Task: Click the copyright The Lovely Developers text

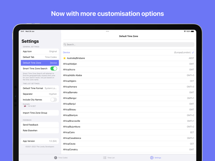Action: tap(40, 147)
